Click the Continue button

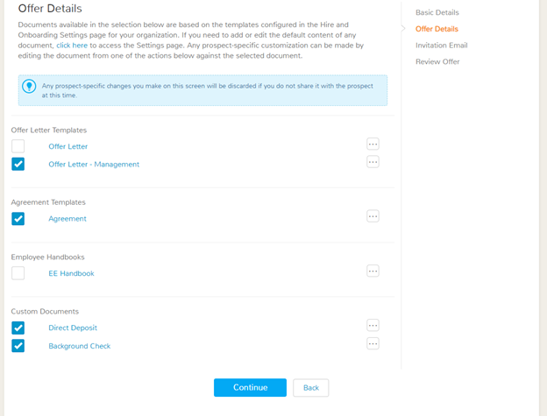pyautogui.click(x=250, y=387)
